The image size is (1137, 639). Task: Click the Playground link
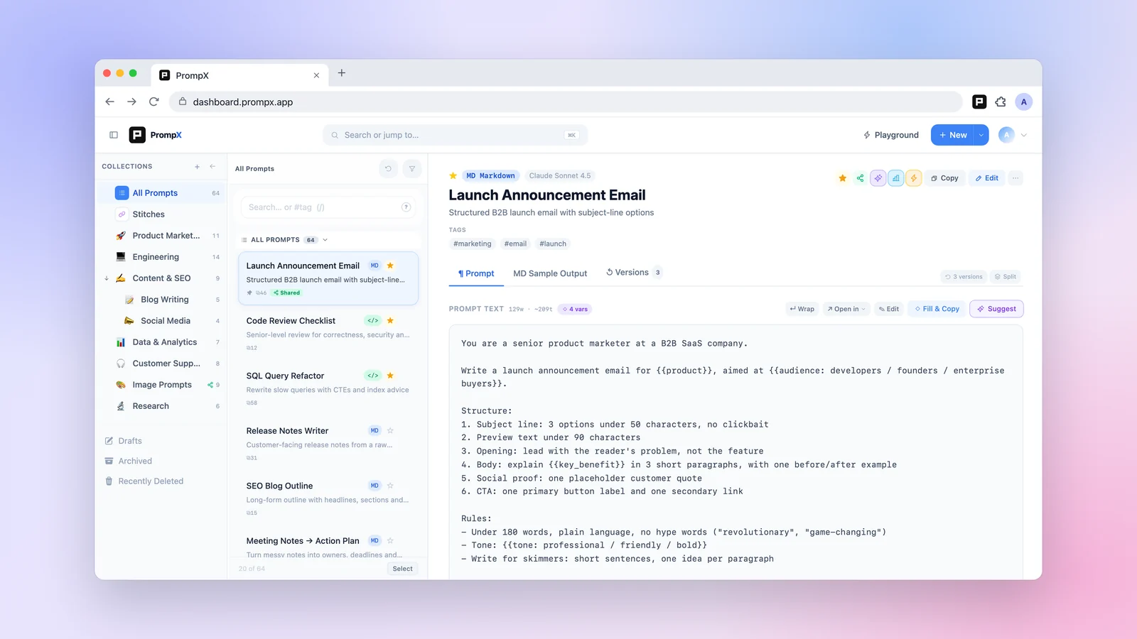[891, 135]
